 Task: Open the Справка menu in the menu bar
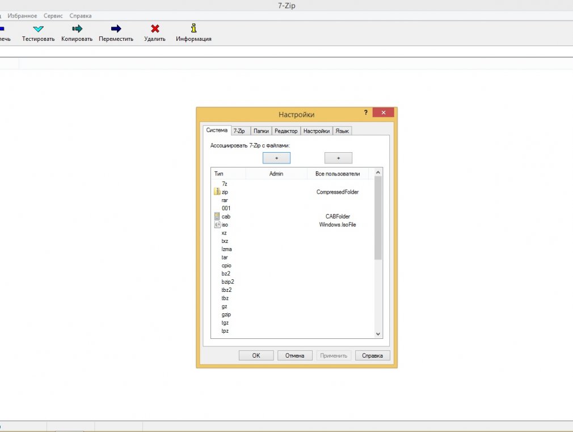[81, 16]
